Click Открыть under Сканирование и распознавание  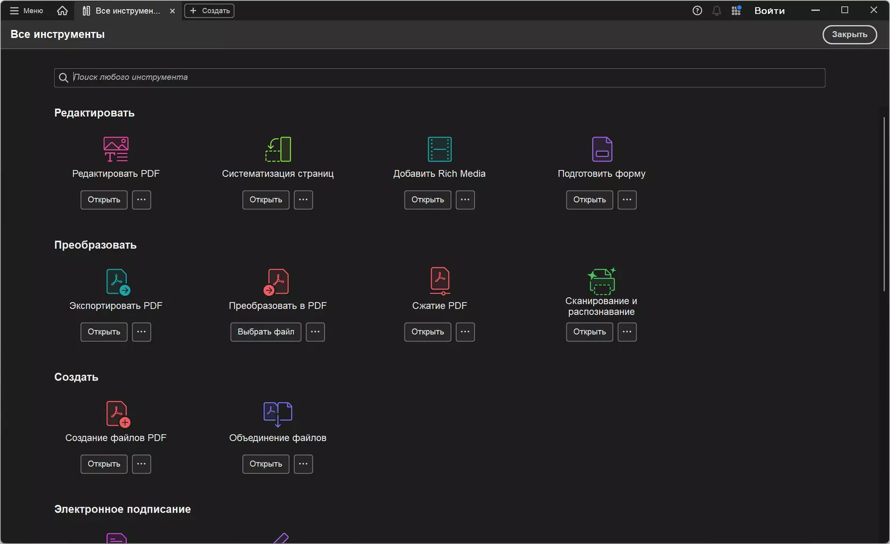589,332
